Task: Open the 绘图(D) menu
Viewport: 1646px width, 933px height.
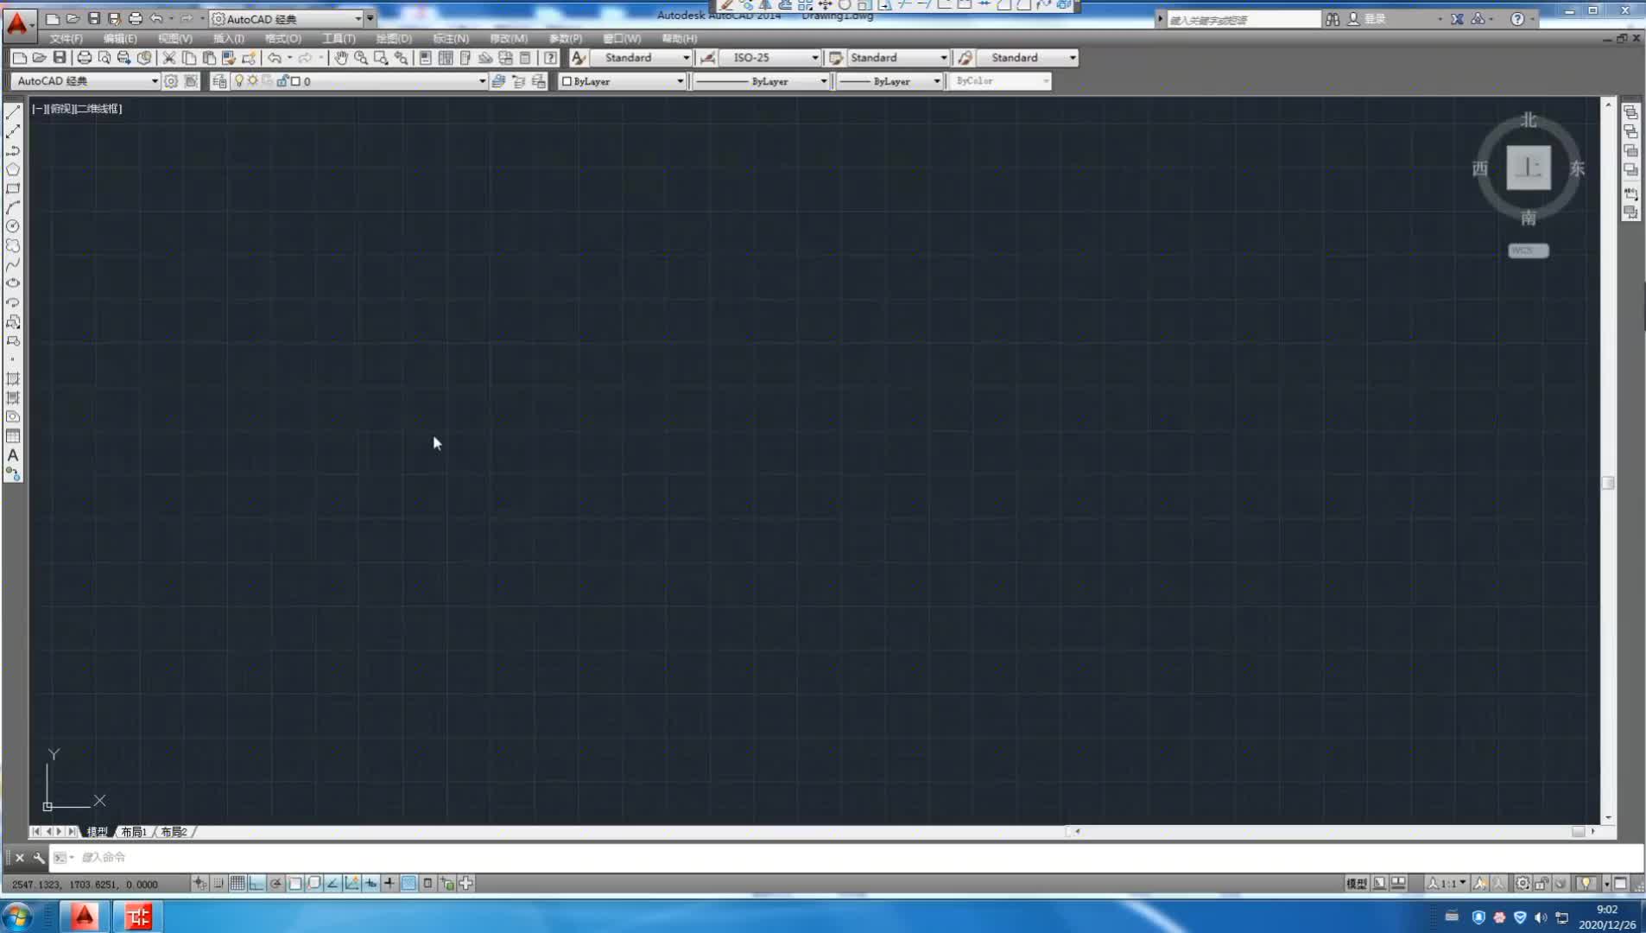Action: (x=393, y=39)
